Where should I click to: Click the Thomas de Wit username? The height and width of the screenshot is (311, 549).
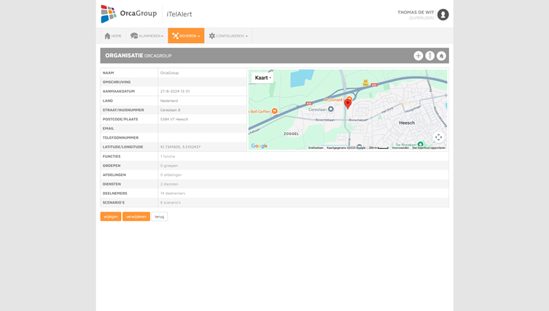click(416, 12)
